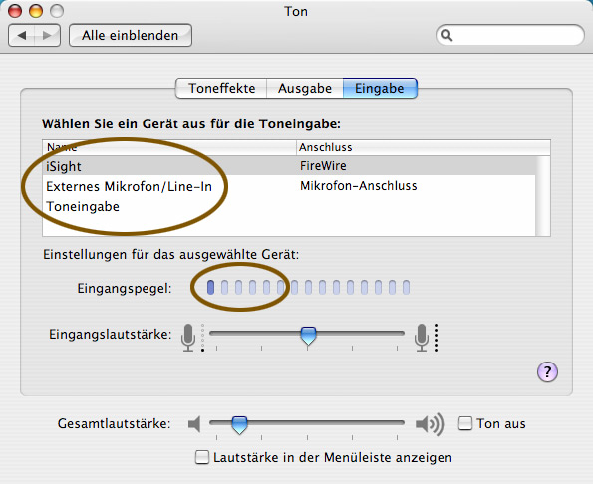Click the quiet speaker icon for Gesamtlautstärke
593x484 pixels.
click(x=194, y=424)
